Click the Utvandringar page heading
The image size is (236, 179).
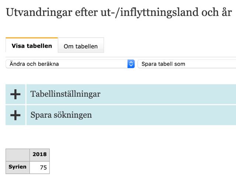[119, 13]
